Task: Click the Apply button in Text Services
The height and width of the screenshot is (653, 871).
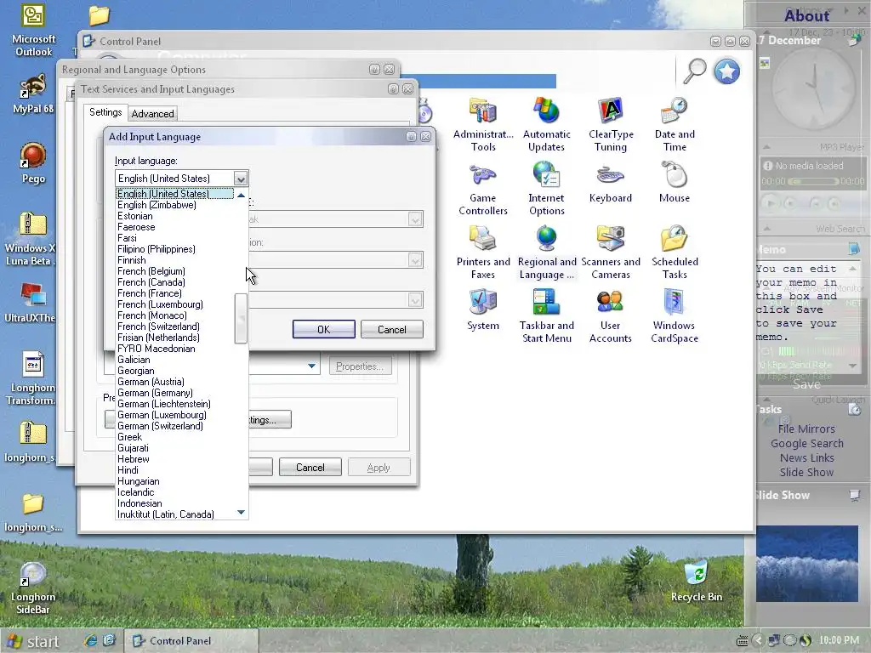Action: pos(379,468)
